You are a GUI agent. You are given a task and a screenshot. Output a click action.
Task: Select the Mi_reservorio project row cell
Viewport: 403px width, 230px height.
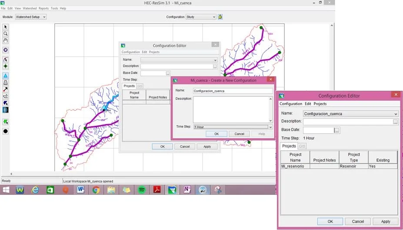click(x=295, y=166)
